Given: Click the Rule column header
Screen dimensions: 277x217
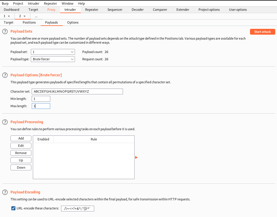Looking at the screenshot, I should click(94, 139).
